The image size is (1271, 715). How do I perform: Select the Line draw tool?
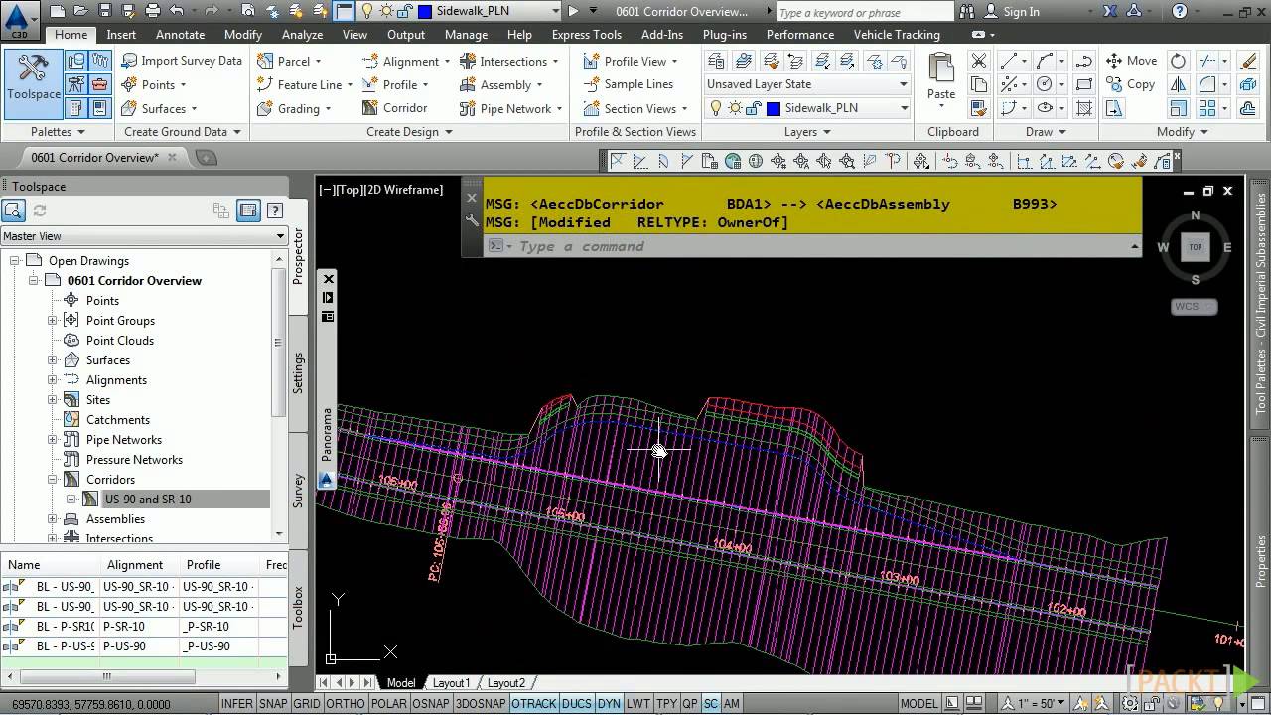point(1008,61)
